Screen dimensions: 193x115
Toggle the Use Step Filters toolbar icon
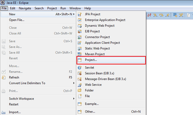coord(181,15)
